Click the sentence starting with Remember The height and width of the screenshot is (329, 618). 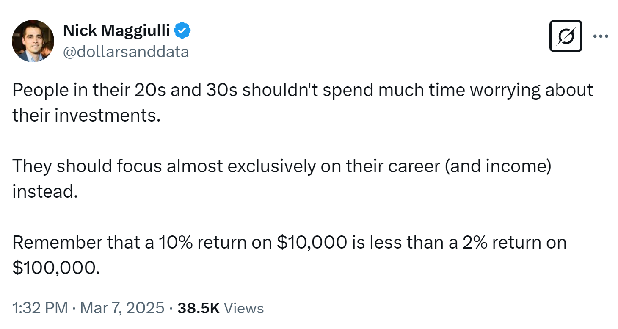coord(289,255)
